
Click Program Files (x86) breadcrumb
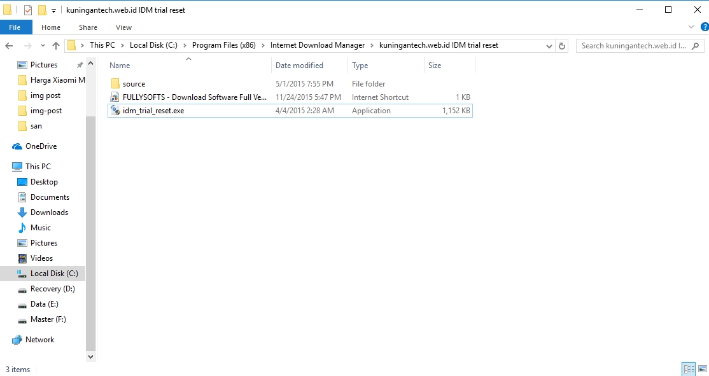click(224, 45)
